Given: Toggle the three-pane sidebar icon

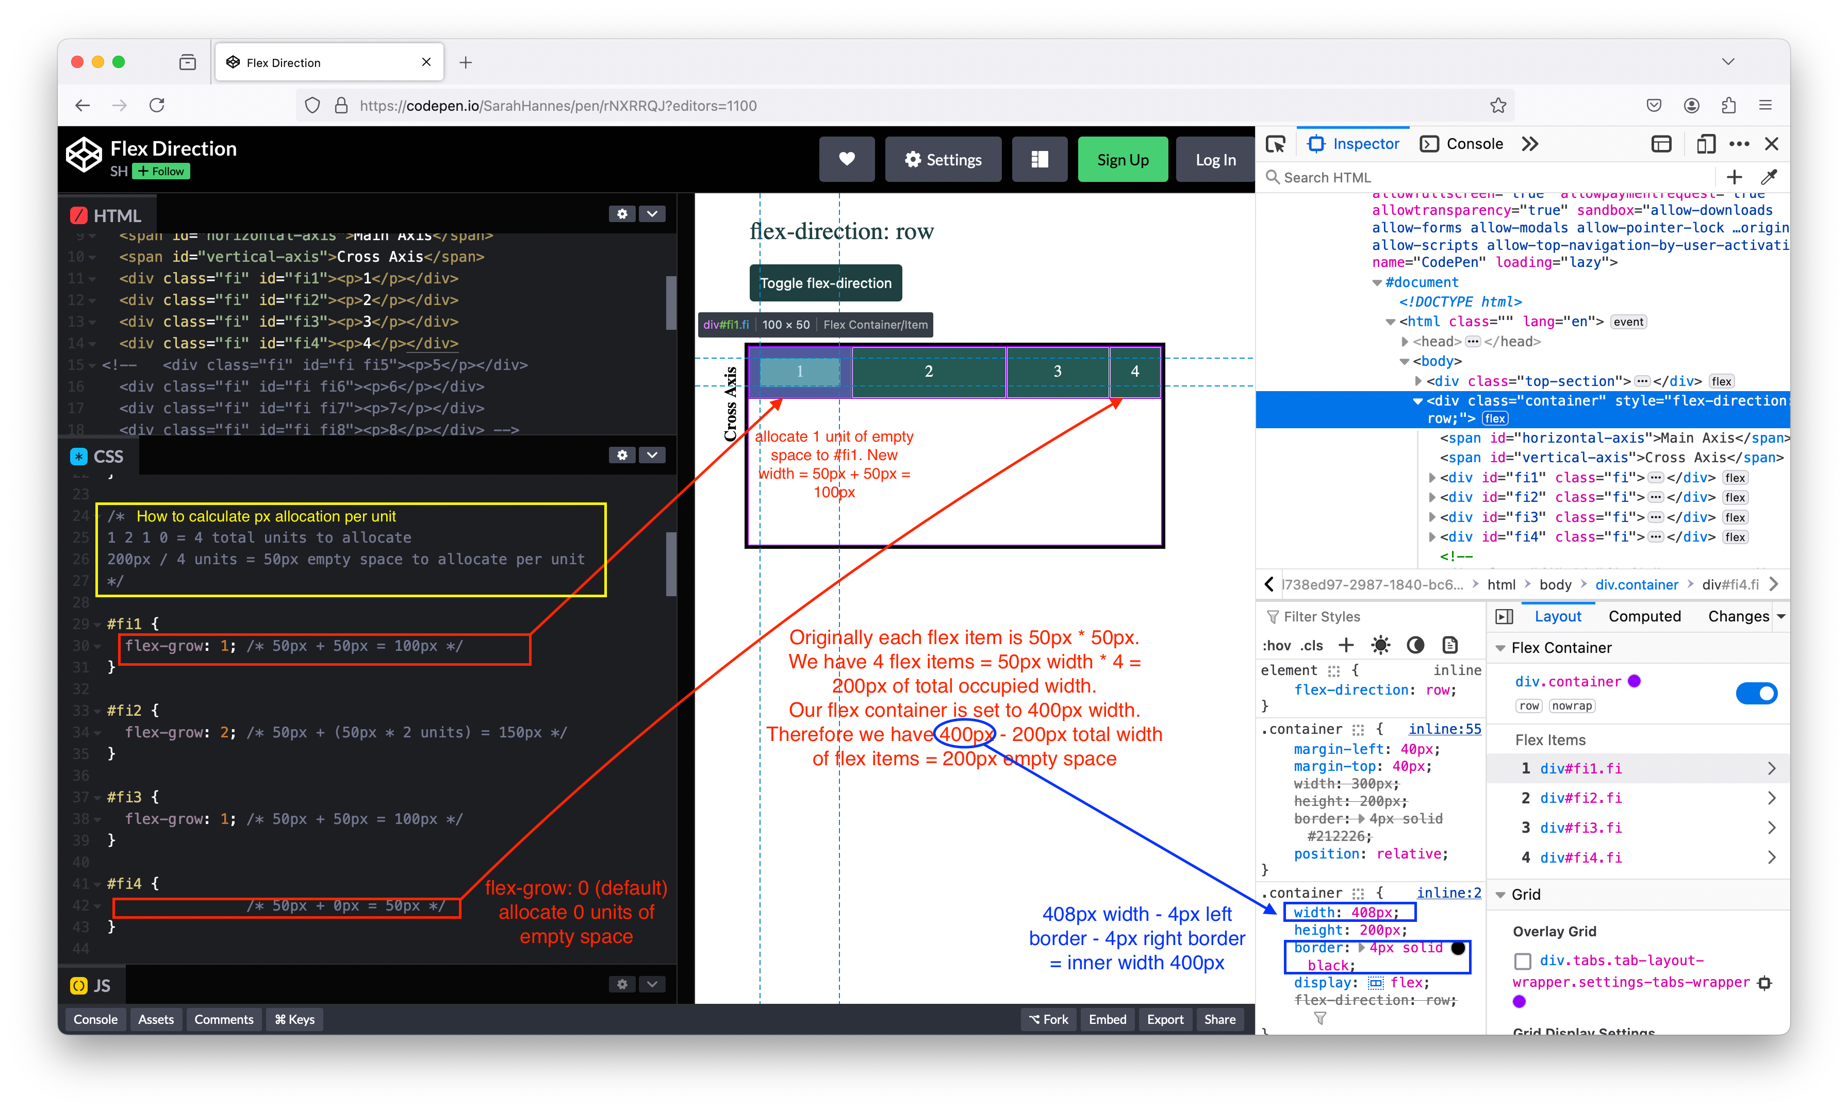Looking at the screenshot, I should pyautogui.click(x=1504, y=616).
